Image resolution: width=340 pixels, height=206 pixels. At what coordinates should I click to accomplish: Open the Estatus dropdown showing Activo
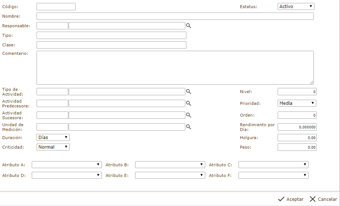pos(296,6)
